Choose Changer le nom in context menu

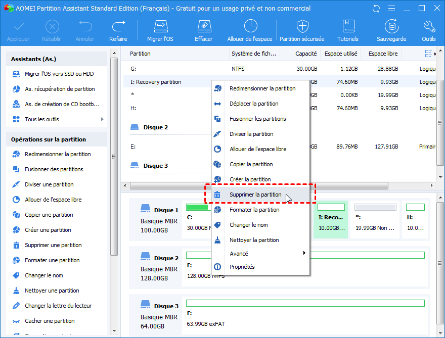point(260,225)
